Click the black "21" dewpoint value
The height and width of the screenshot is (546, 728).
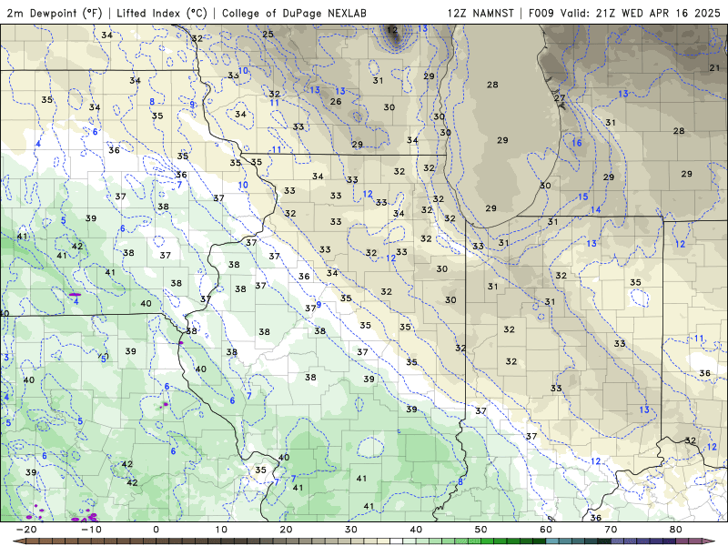tap(714, 67)
